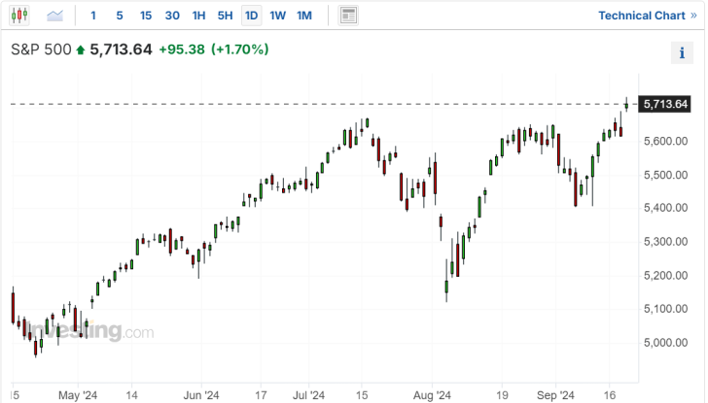Open the Technical Chart link
The height and width of the screenshot is (403, 708).
pos(648,16)
